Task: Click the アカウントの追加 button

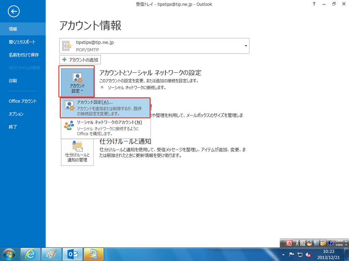Action: coord(80,60)
